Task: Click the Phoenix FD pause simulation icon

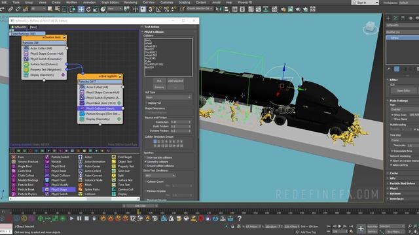Action: pyautogui.click(x=79, y=219)
